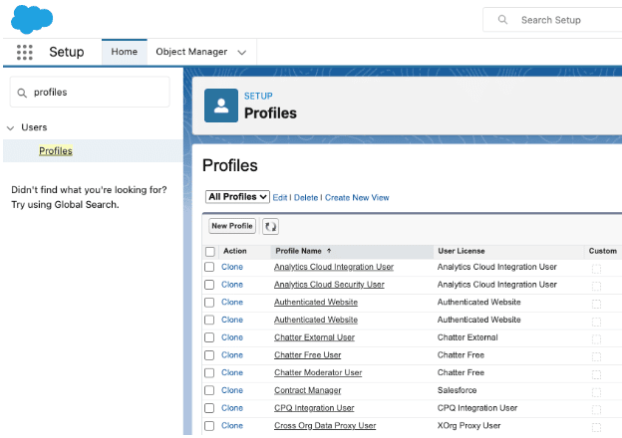The image size is (622, 438).
Task: Click the Salesforce user license cell
Action: 457,390
